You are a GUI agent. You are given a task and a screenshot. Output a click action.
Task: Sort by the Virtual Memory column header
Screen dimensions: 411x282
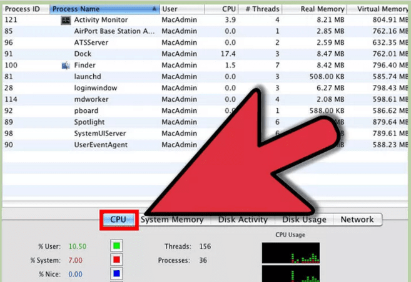click(x=378, y=9)
